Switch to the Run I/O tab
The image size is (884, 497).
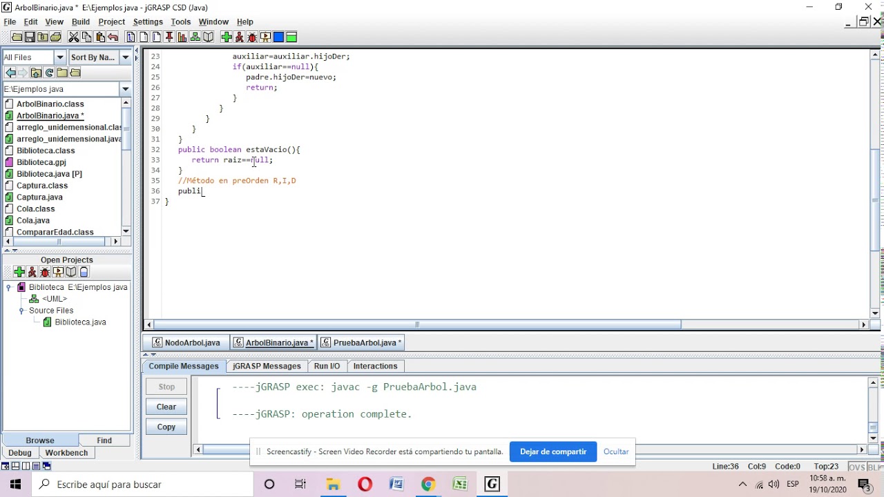pyautogui.click(x=327, y=366)
